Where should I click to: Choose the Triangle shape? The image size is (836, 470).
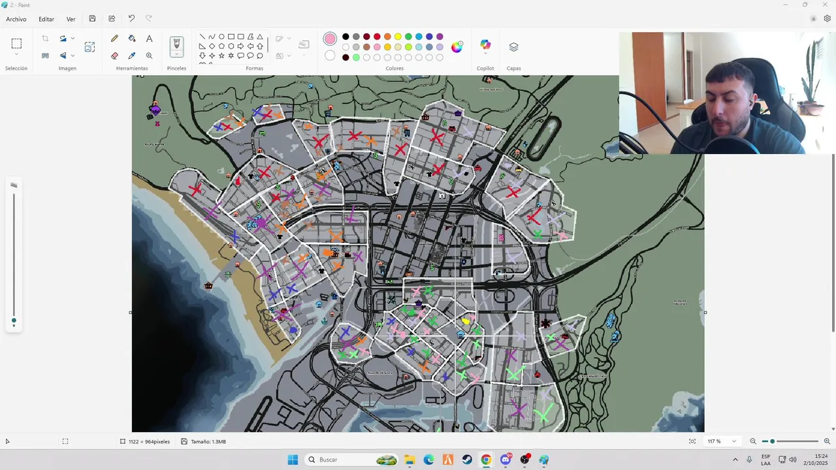[260, 37]
